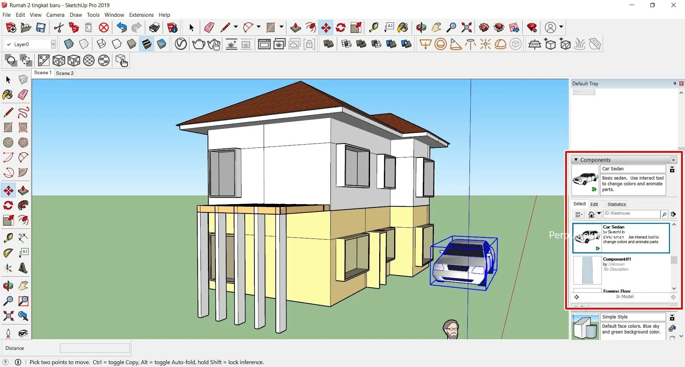The width and height of the screenshot is (685, 367).
Task: Click the Cut scissors icon
Action: click(x=59, y=27)
